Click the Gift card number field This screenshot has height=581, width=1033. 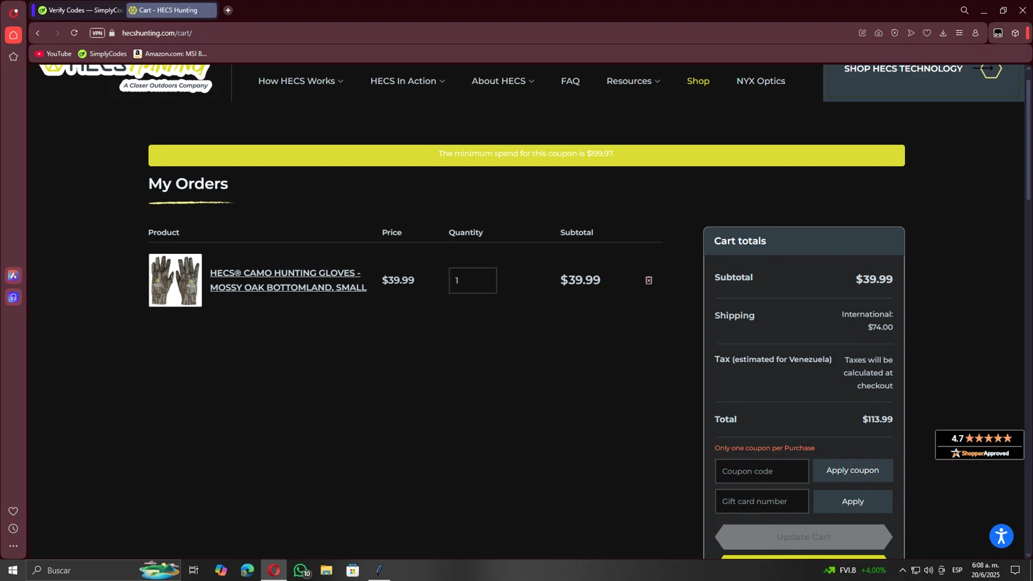tap(762, 501)
